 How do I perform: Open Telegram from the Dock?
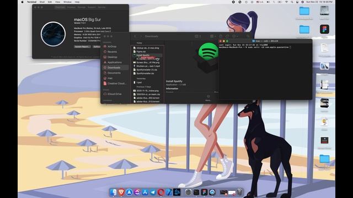coord(153,192)
